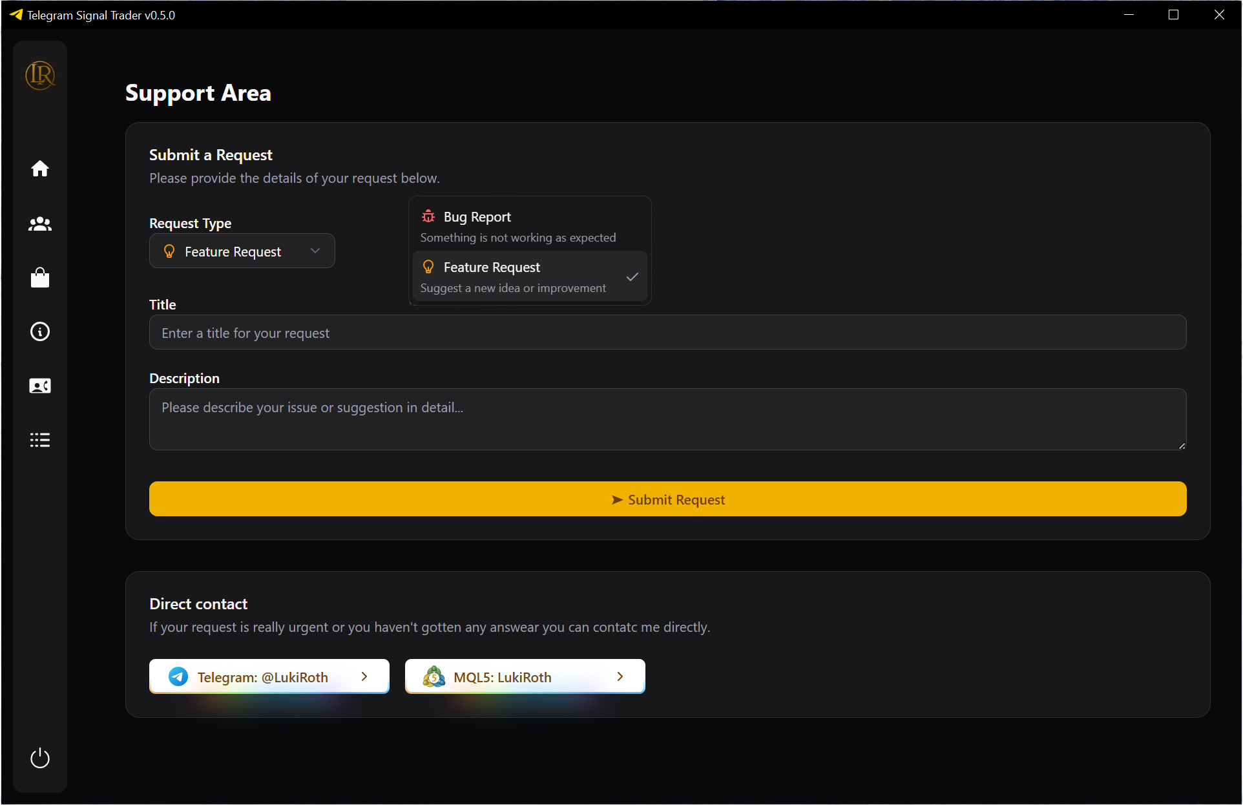The width and height of the screenshot is (1243, 805).
Task: Open MQL5 LukiRoth contact link
Action: tap(502, 676)
